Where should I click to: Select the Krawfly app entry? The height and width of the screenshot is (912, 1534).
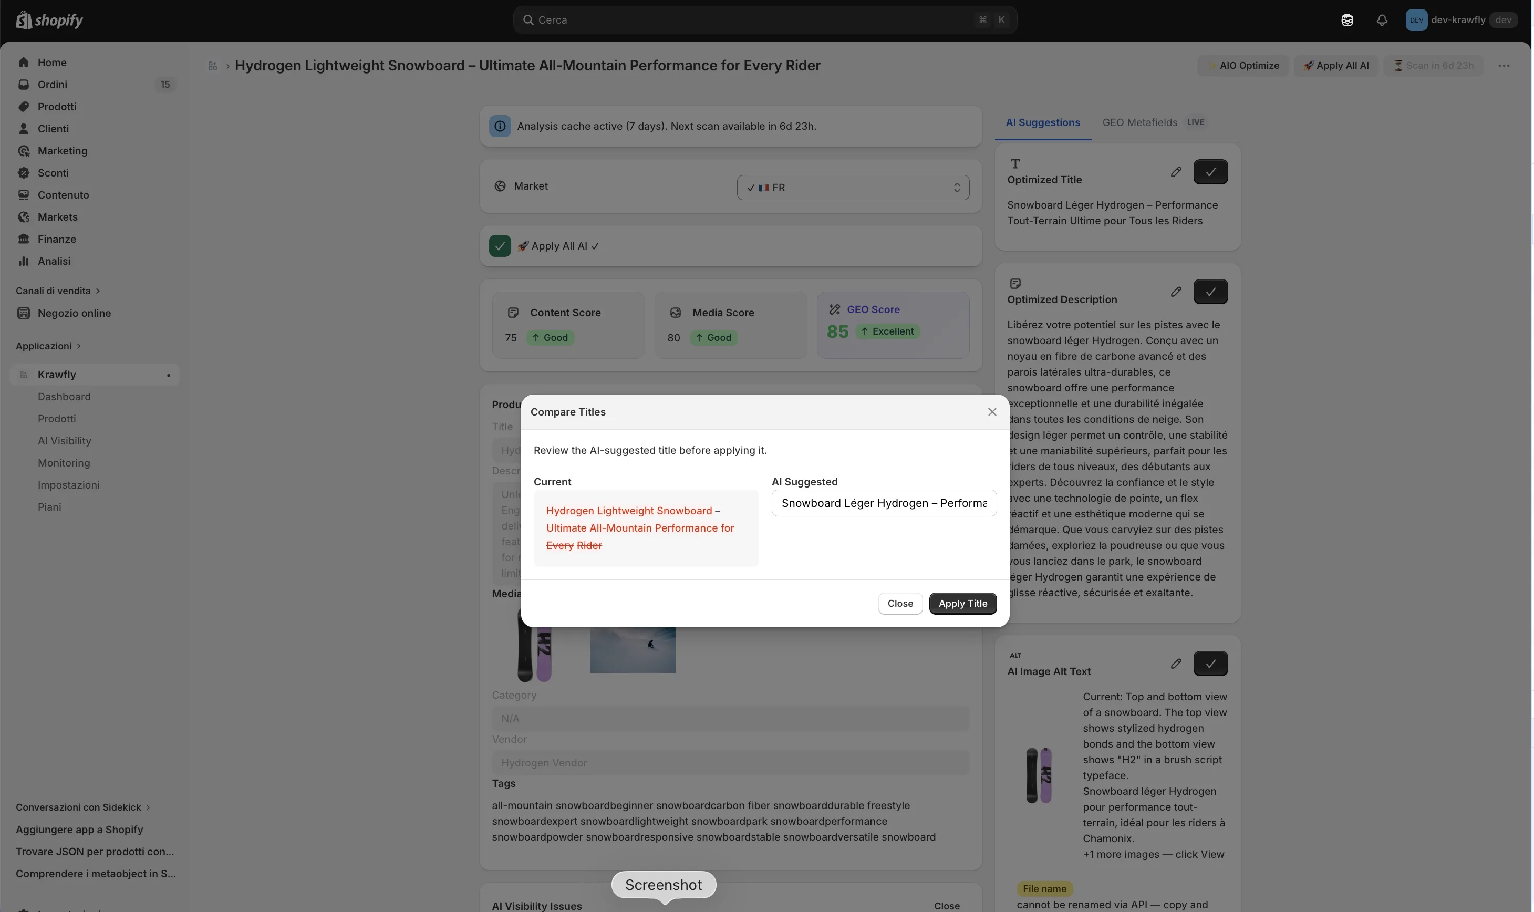click(x=95, y=374)
